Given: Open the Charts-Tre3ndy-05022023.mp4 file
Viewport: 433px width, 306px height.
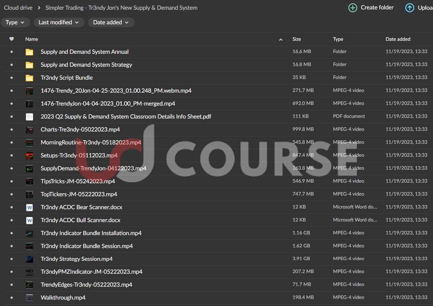Looking at the screenshot, I should pyautogui.click(x=80, y=130).
